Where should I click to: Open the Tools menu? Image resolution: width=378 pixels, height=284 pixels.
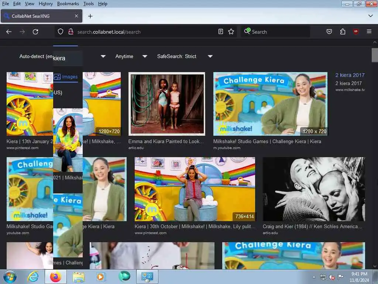tap(89, 4)
